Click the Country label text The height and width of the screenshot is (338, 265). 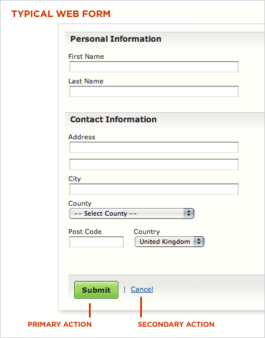pyautogui.click(x=147, y=232)
